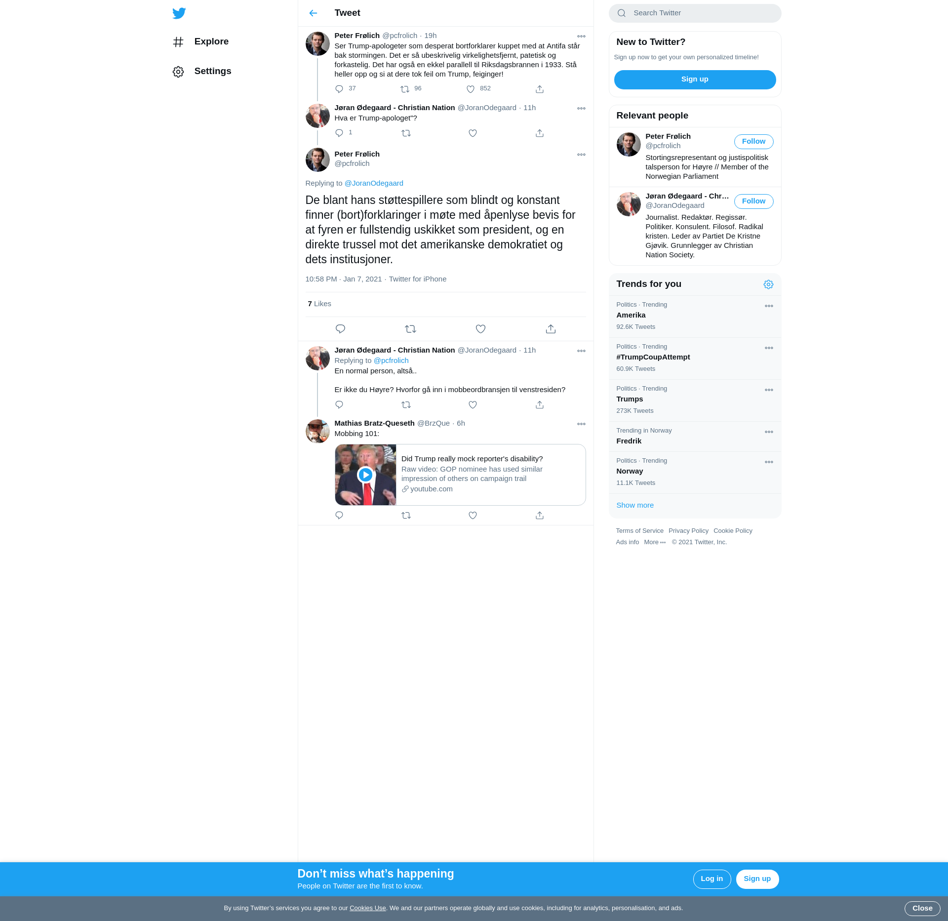Screen dimensions: 948x921
Task: Open Cookie Policy link
Action: tap(733, 531)
